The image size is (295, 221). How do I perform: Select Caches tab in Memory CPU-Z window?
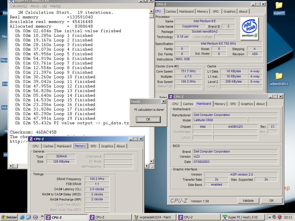[48, 146]
